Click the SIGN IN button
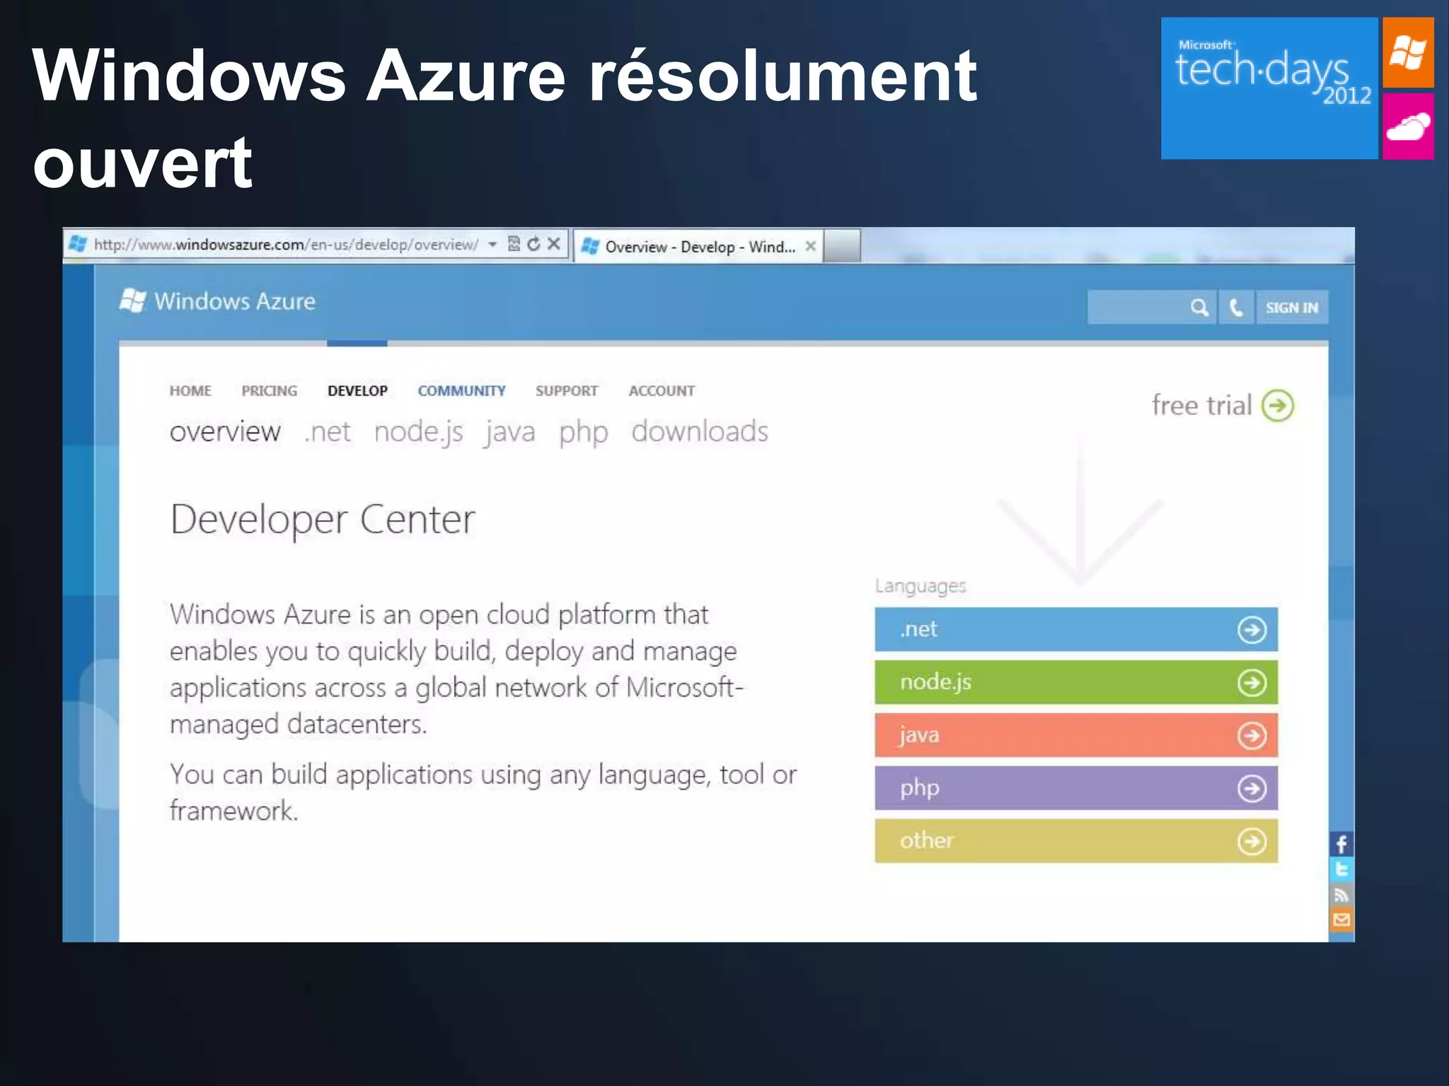Image resolution: width=1449 pixels, height=1086 pixels. click(1292, 308)
